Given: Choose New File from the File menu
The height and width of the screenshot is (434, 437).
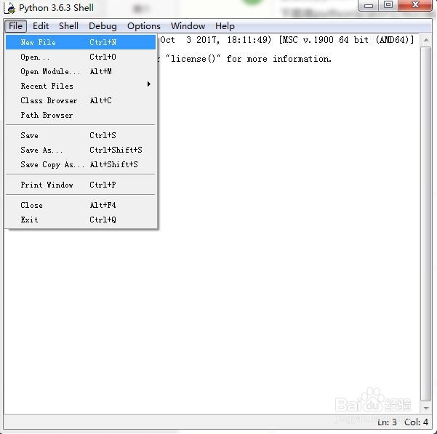Looking at the screenshot, I should point(81,42).
